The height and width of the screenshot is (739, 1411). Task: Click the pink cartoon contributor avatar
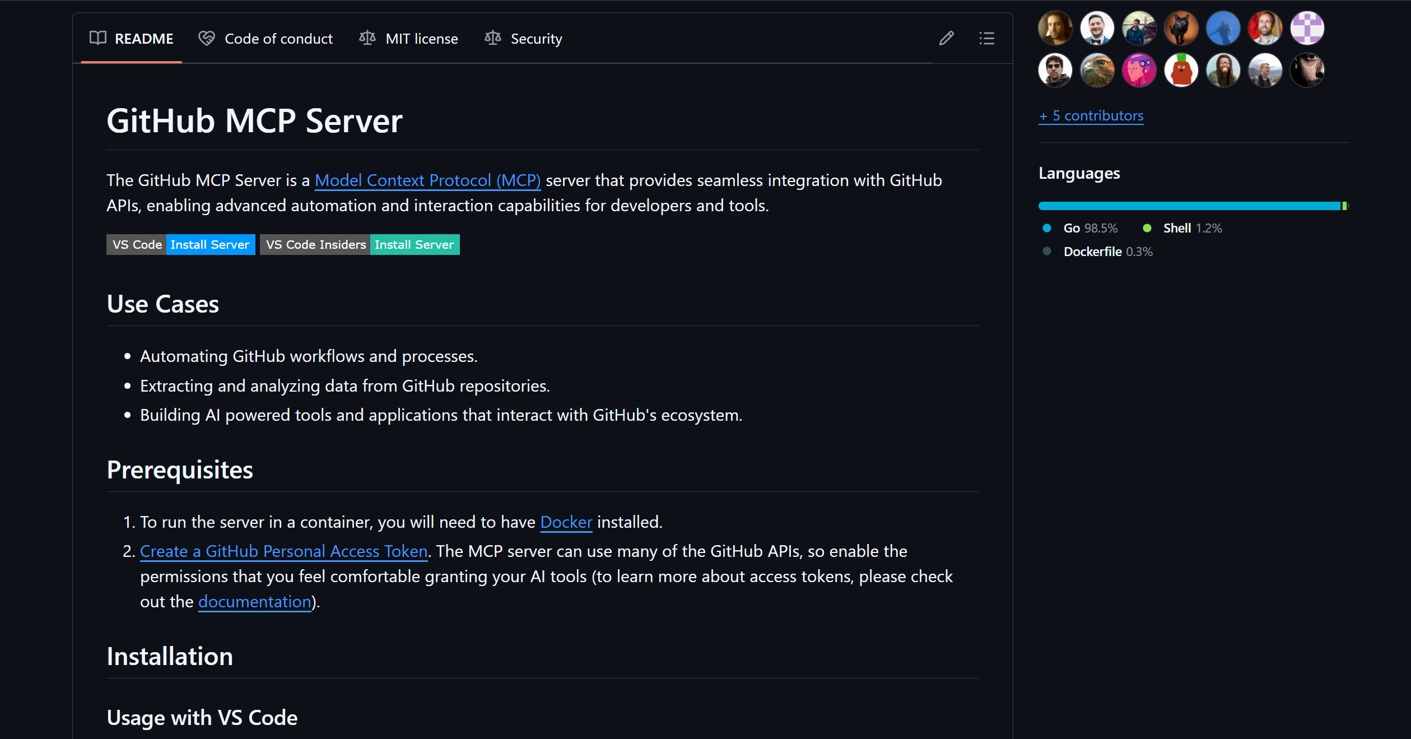[x=1139, y=71]
